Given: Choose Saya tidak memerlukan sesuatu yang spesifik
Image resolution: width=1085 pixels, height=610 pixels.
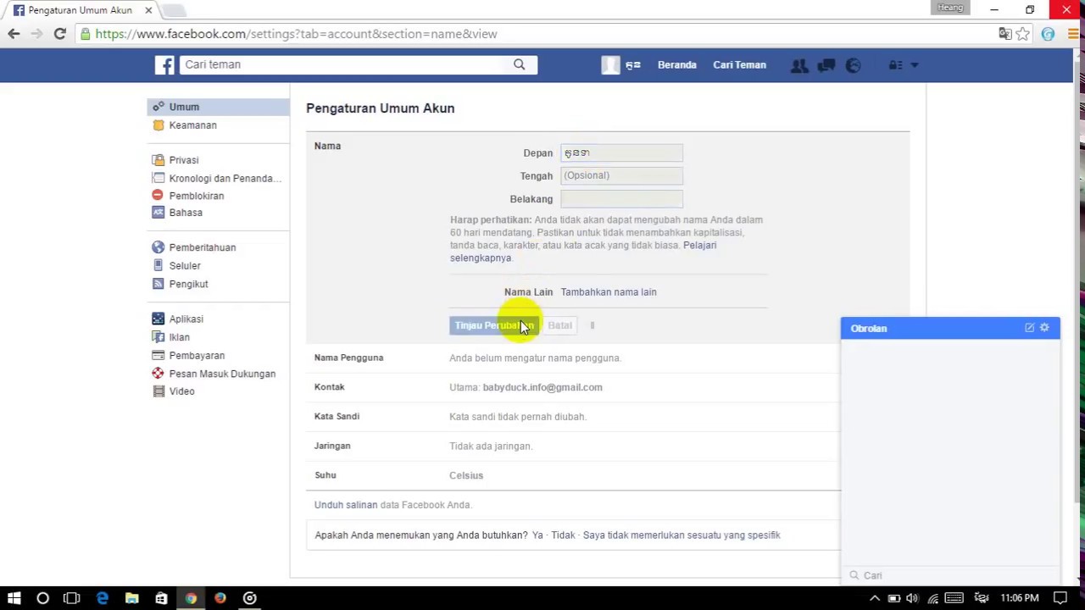Looking at the screenshot, I should (682, 535).
